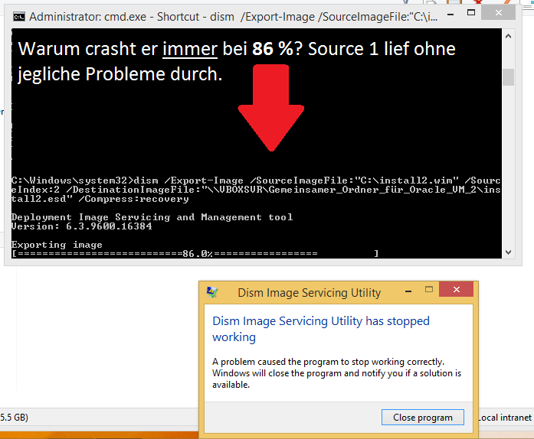Image resolution: width=534 pixels, height=439 pixels.
Task: Click the Administrator cmd.exe title bar text
Action: [x=233, y=17]
